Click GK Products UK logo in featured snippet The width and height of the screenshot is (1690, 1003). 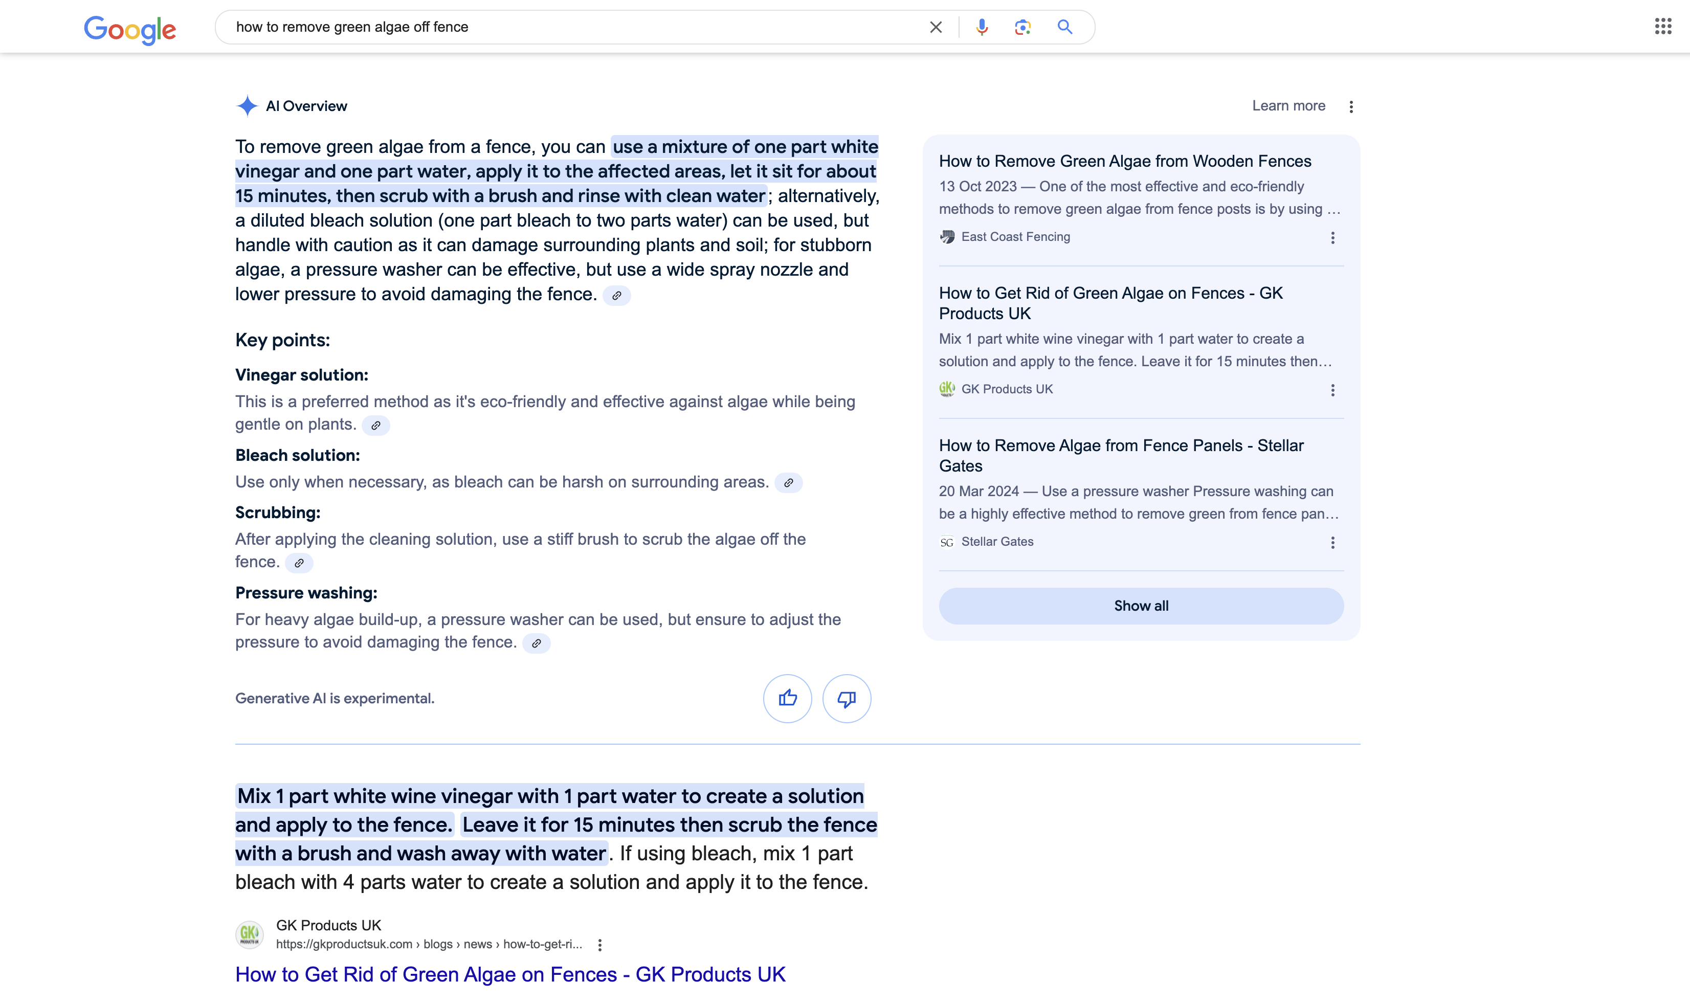(249, 934)
